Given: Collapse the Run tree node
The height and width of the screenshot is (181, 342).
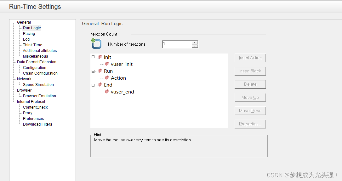Looking at the screenshot, I should (x=93, y=71).
